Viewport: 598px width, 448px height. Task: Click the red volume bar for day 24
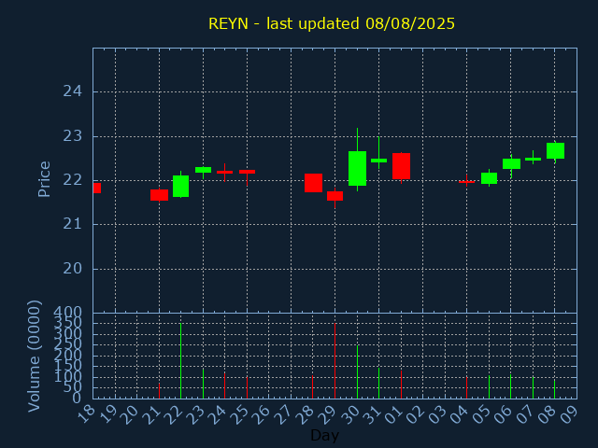pos(224,385)
